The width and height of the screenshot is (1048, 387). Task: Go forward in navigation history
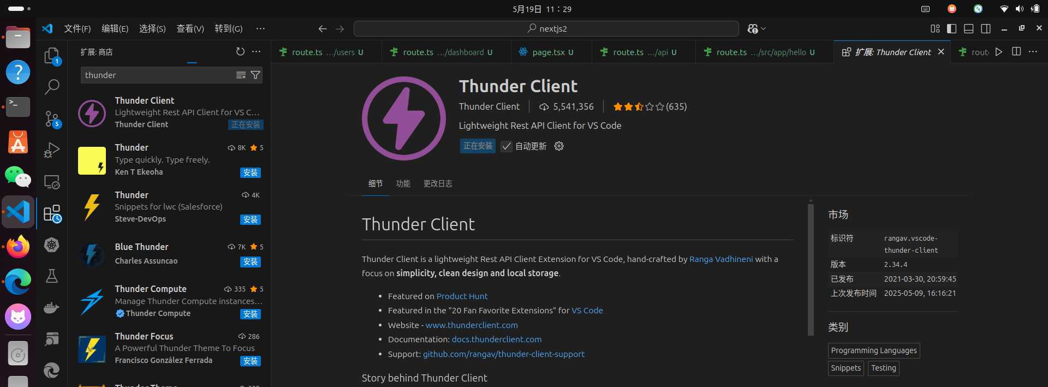tap(340, 29)
